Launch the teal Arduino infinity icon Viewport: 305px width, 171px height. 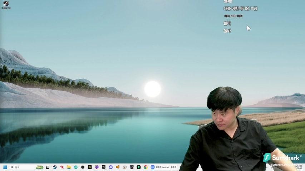(x=76, y=167)
